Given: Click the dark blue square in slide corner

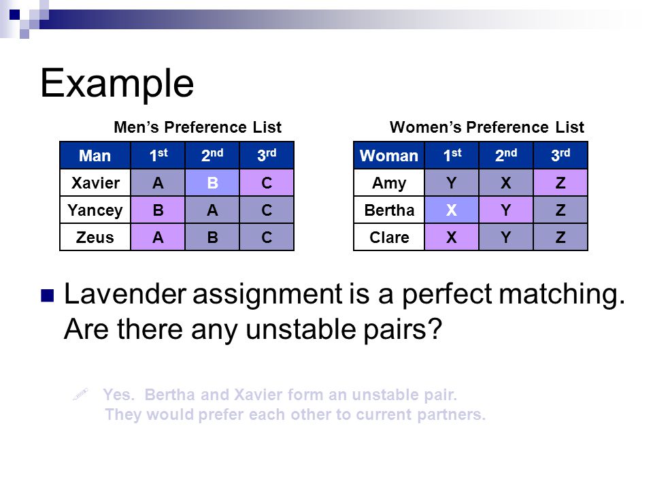Looking at the screenshot, I should click(x=14, y=14).
